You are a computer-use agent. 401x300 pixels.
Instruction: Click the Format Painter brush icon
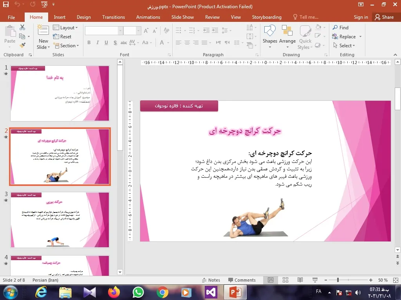(22, 45)
